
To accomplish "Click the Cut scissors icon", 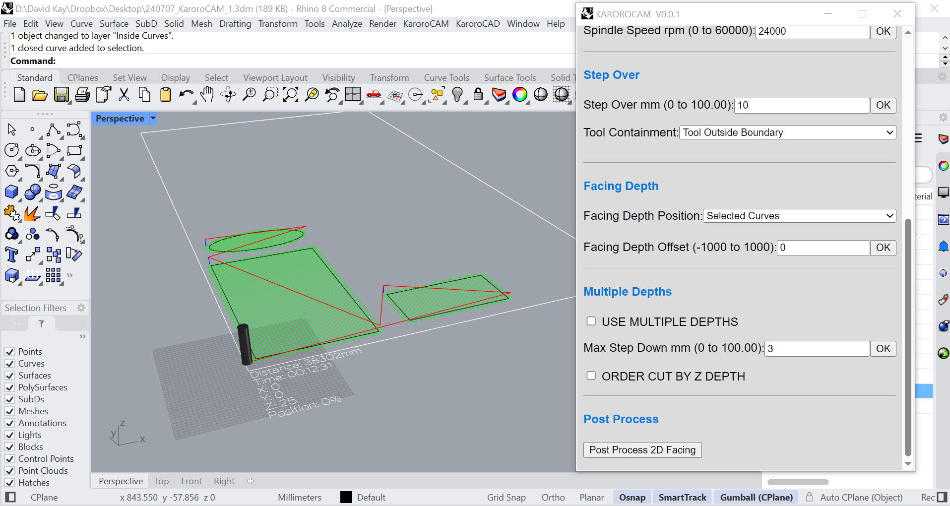I will tap(124, 94).
